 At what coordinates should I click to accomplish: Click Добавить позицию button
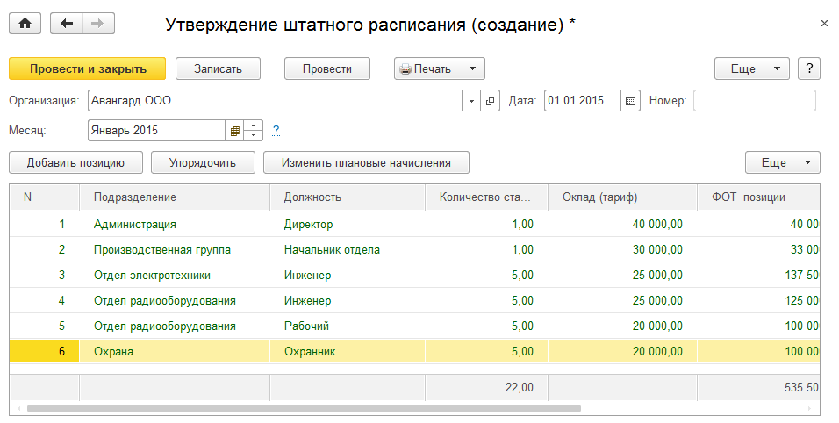(x=75, y=162)
